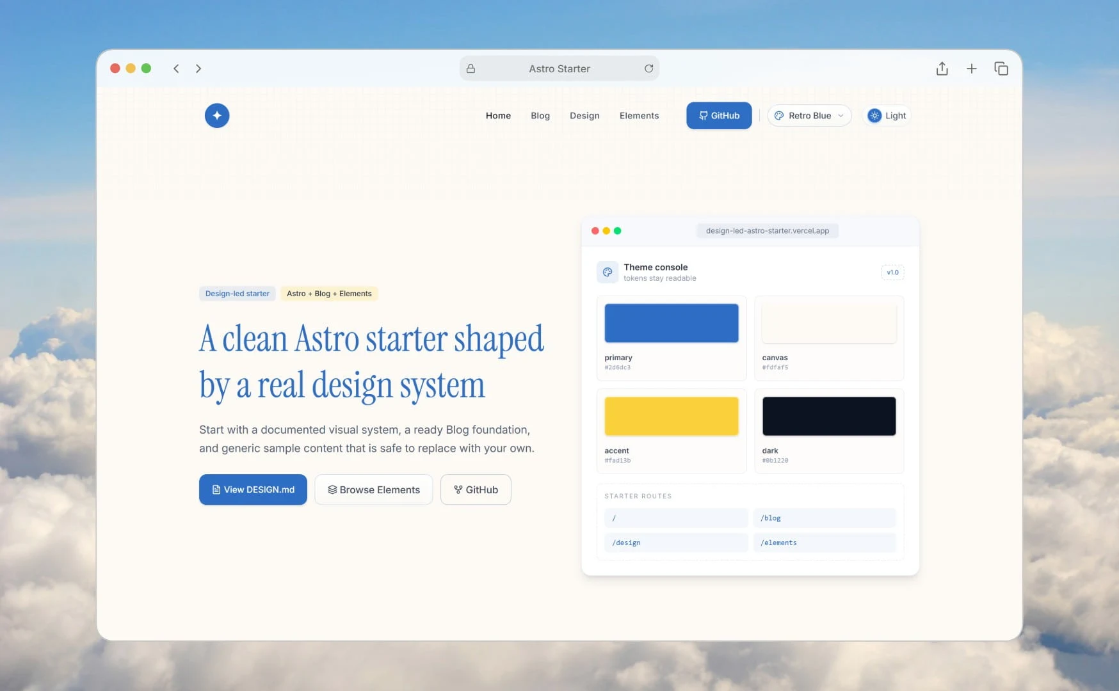Show the tab overview icon
Screen dimensions: 1119x691
(x=1001, y=68)
